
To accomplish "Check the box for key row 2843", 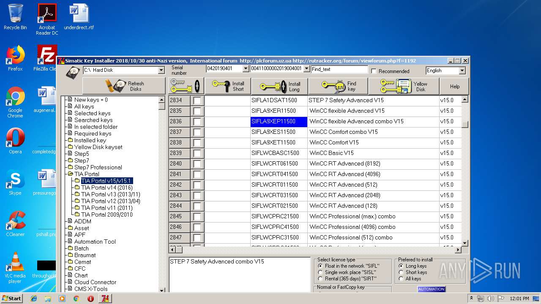I will click(197, 195).
